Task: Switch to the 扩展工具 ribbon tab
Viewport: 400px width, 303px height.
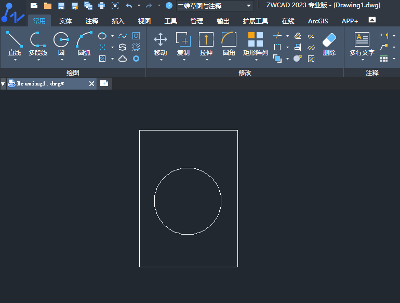Action: pyautogui.click(x=256, y=21)
